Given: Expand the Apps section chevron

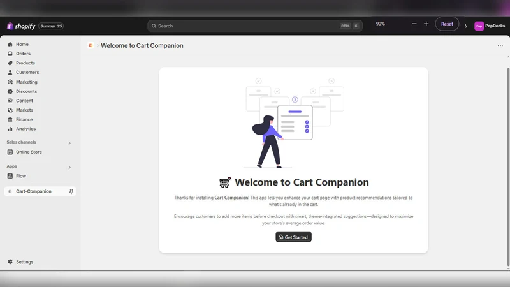Looking at the screenshot, I should click(x=69, y=168).
